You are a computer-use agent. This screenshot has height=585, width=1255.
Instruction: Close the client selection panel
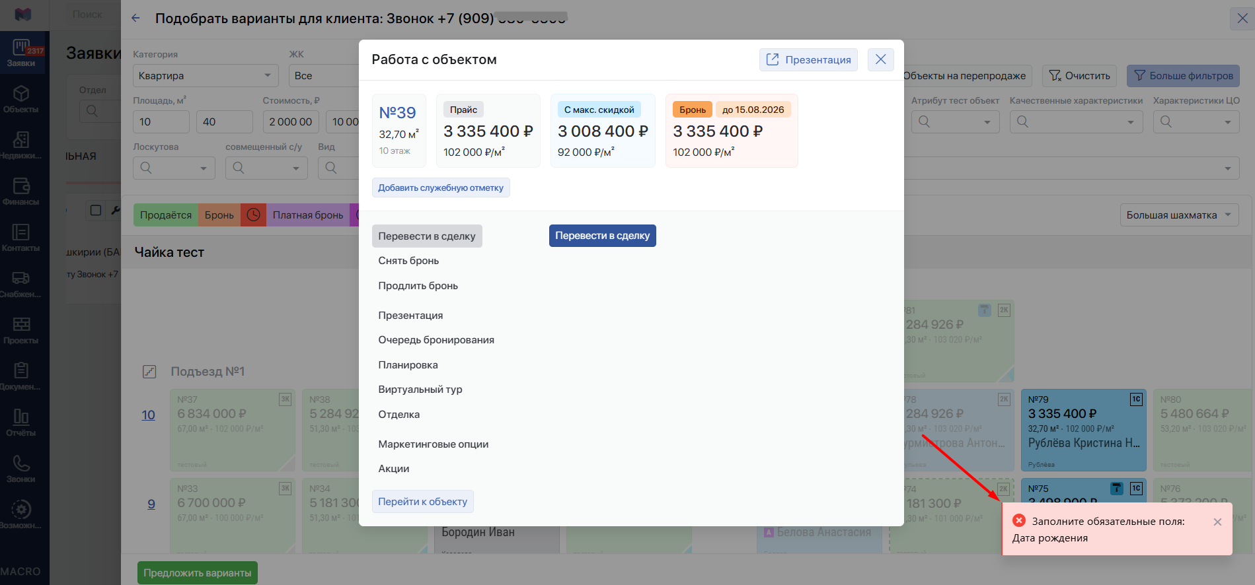1242,18
